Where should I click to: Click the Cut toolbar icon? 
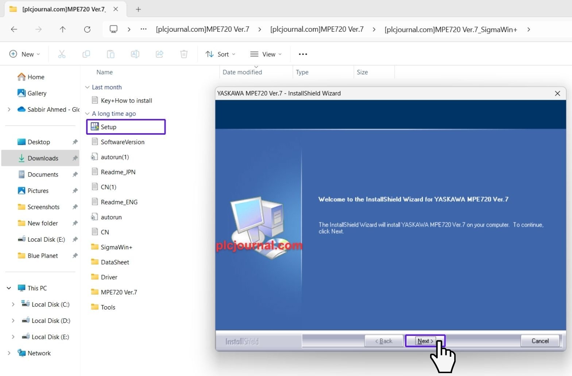pyautogui.click(x=62, y=54)
